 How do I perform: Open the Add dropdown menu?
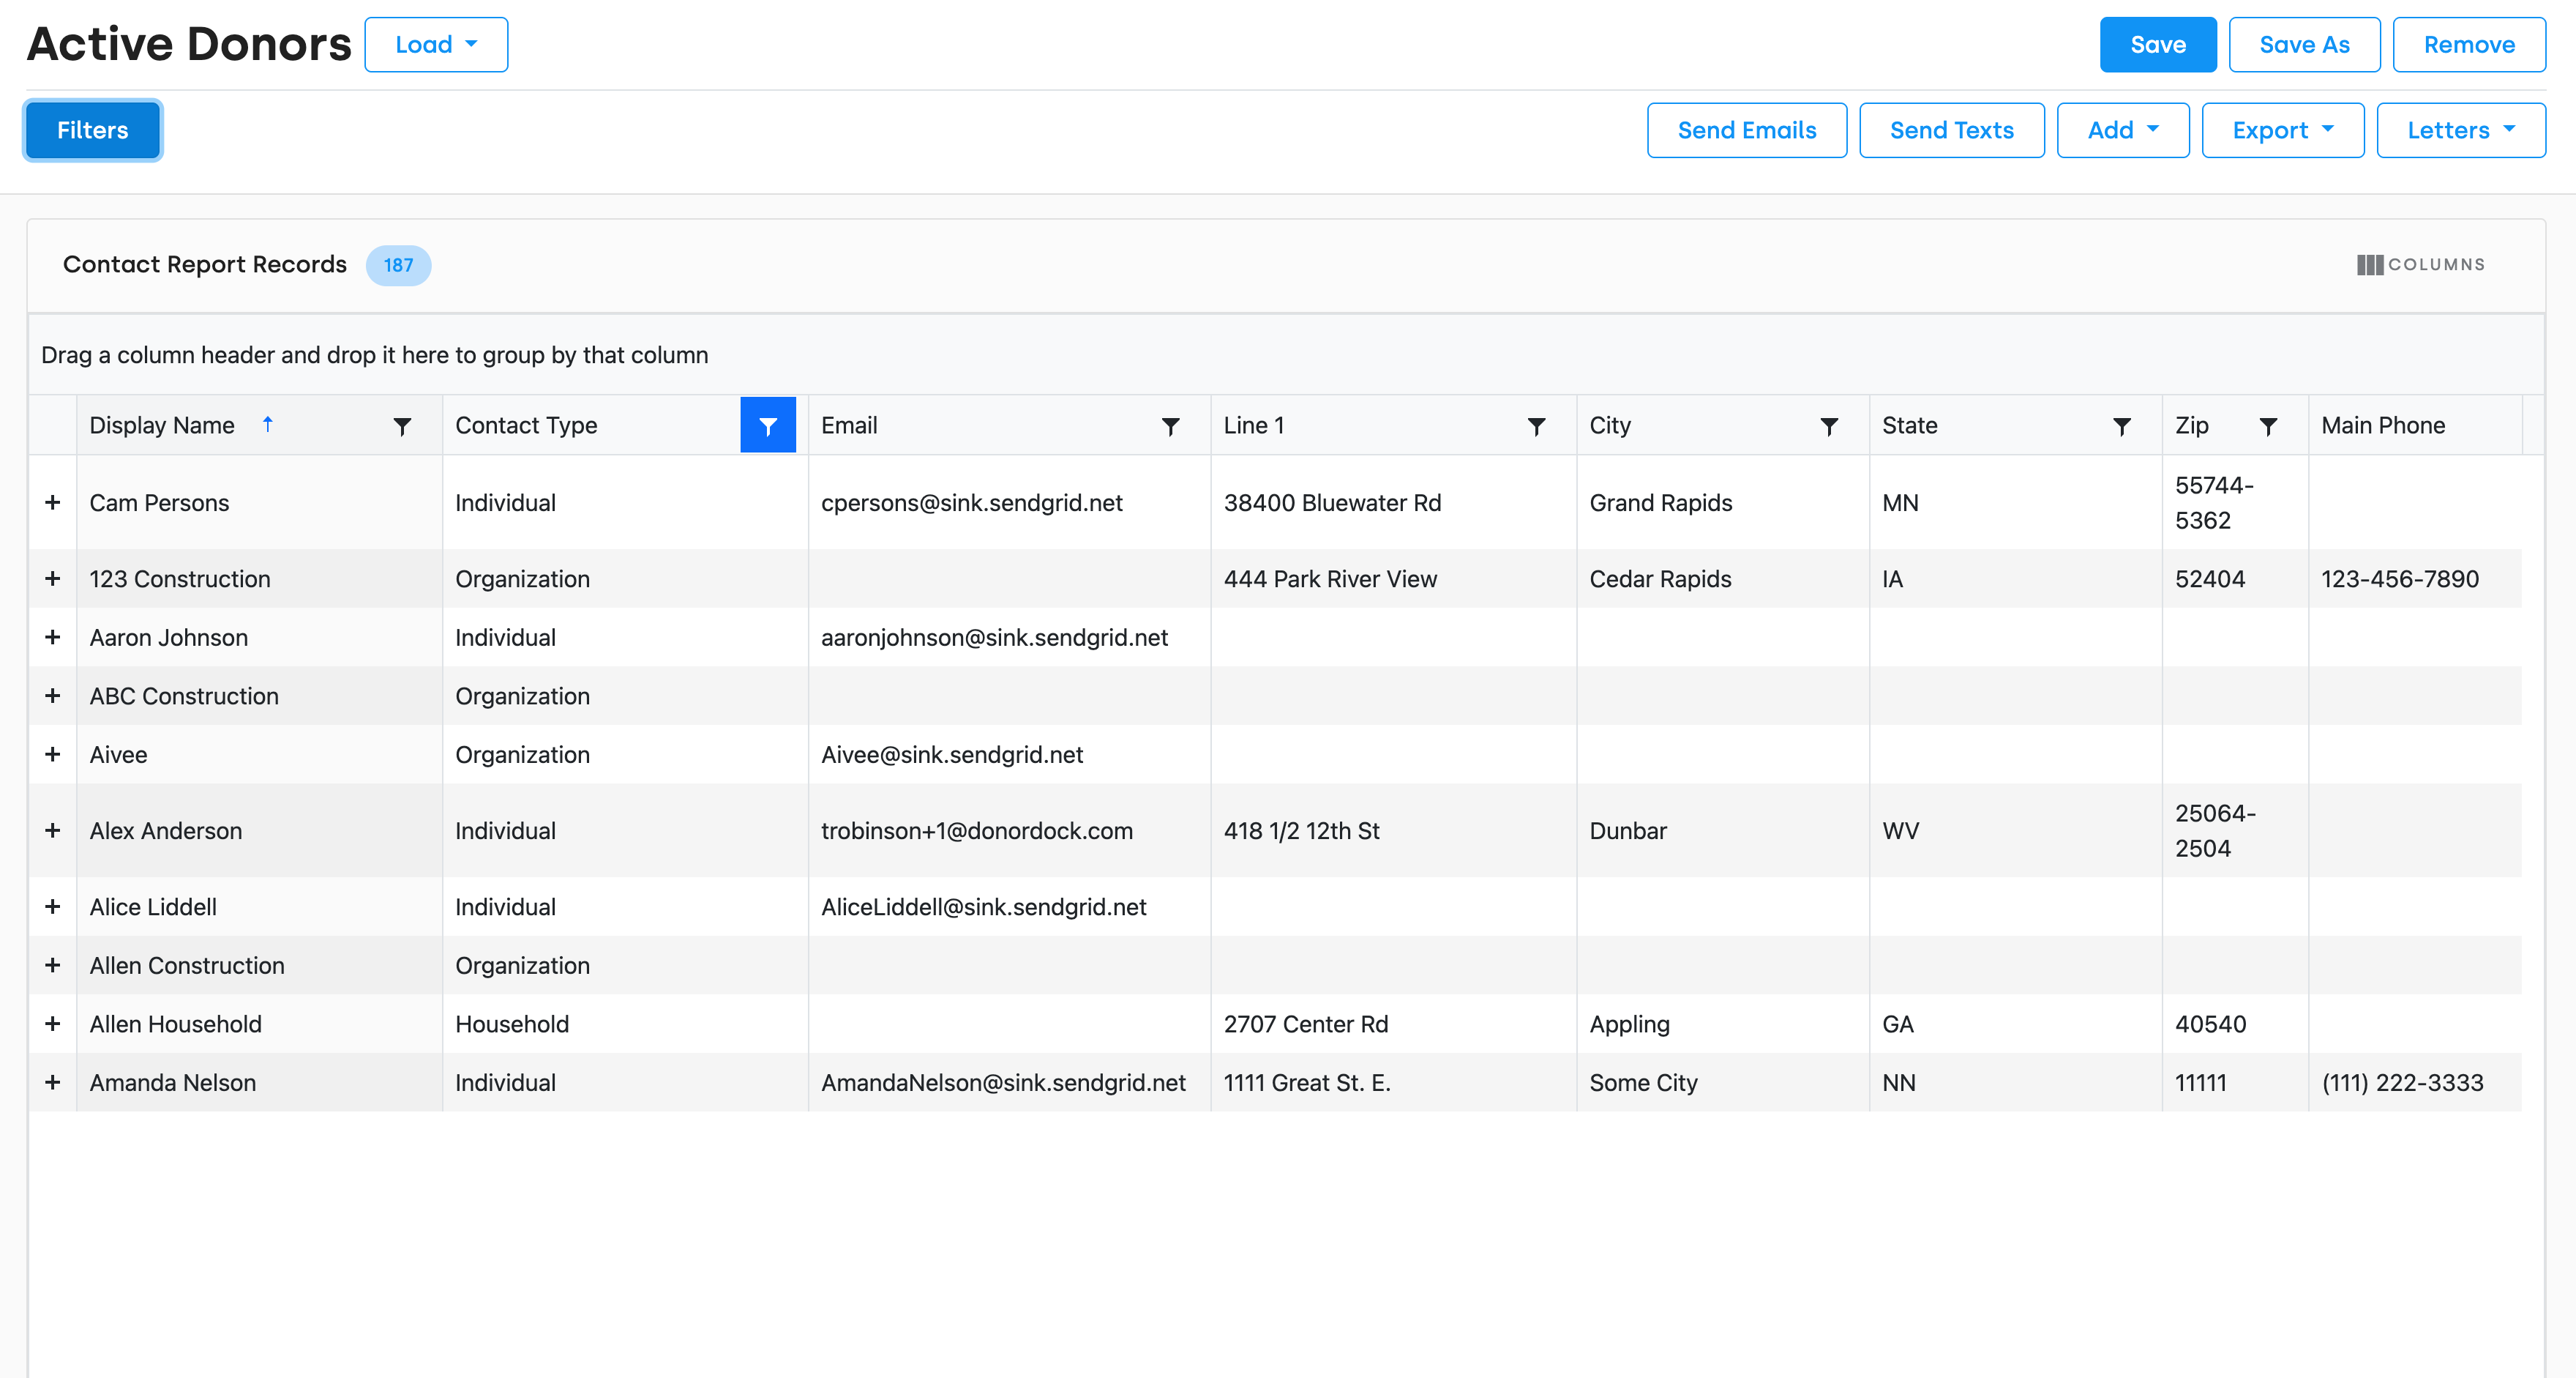tap(2122, 130)
